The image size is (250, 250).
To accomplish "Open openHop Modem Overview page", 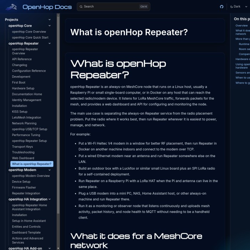I will point(31,176).
